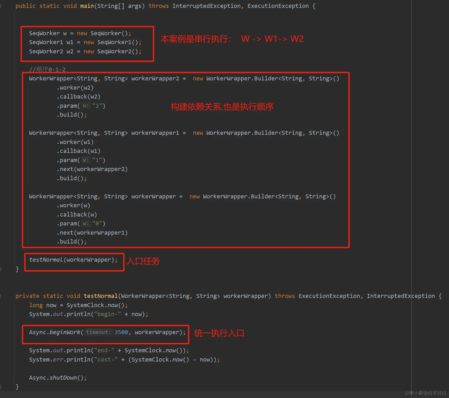Screen dimensions: 449x398
Task: Click the .callback(w2) call
Action: pyautogui.click(x=78, y=97)
